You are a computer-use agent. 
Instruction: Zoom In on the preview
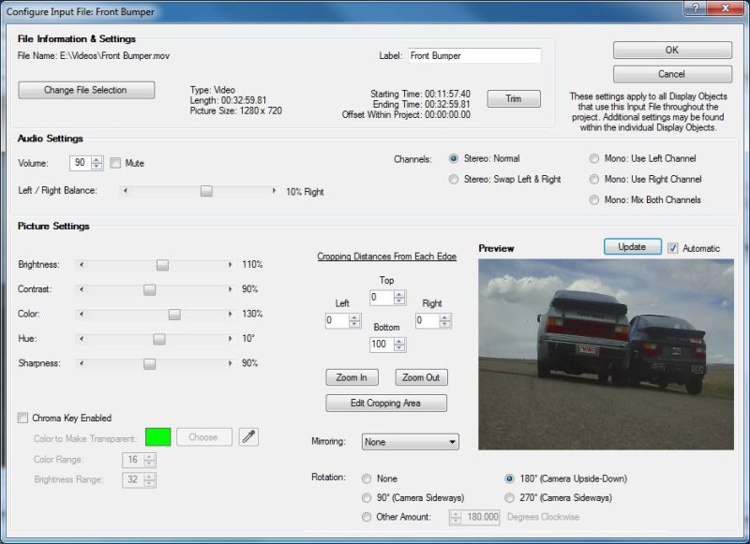click(352, 377)
